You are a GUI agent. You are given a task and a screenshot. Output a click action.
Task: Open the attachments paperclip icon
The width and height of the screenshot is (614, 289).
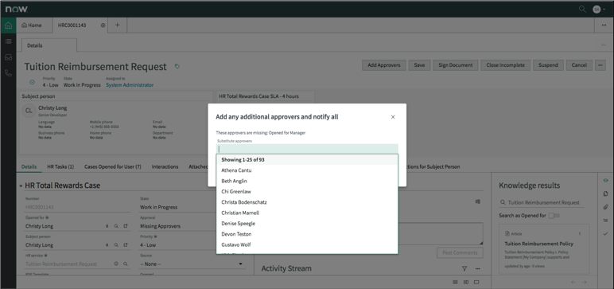[605, 207]
